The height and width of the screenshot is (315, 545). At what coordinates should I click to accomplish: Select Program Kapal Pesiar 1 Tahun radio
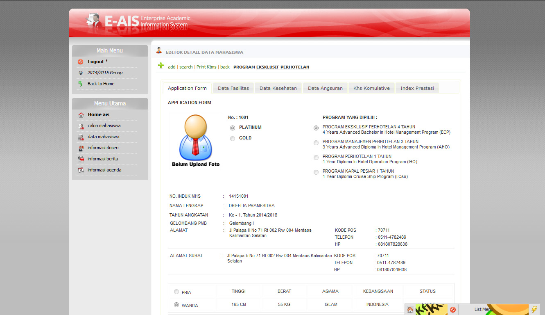316,172
